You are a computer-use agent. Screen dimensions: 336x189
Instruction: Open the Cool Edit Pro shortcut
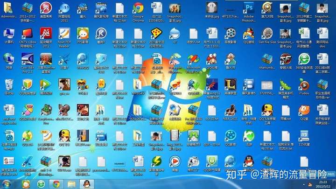coord(28,59)
